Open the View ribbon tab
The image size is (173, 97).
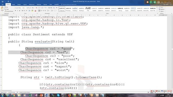click(51, 5)
